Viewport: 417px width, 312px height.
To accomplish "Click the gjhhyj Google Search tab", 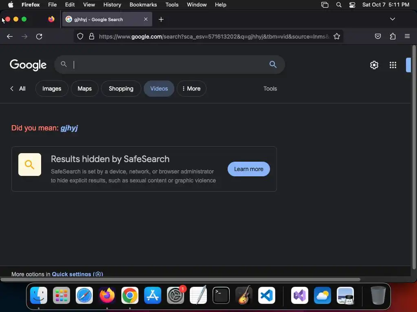I will pyautogui.click(x=107, y=19).
